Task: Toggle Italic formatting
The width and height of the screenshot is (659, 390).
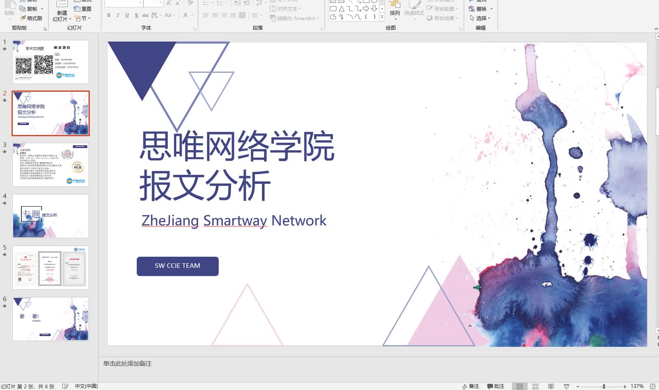Action: pos(117,15)
